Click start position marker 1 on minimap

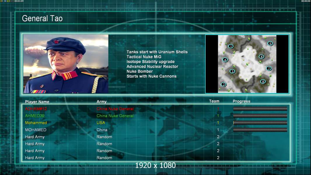[231, 46]
